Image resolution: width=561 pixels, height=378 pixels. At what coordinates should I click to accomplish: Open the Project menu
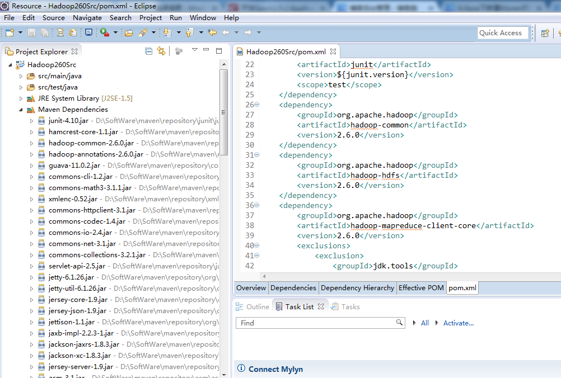point(151,17)
